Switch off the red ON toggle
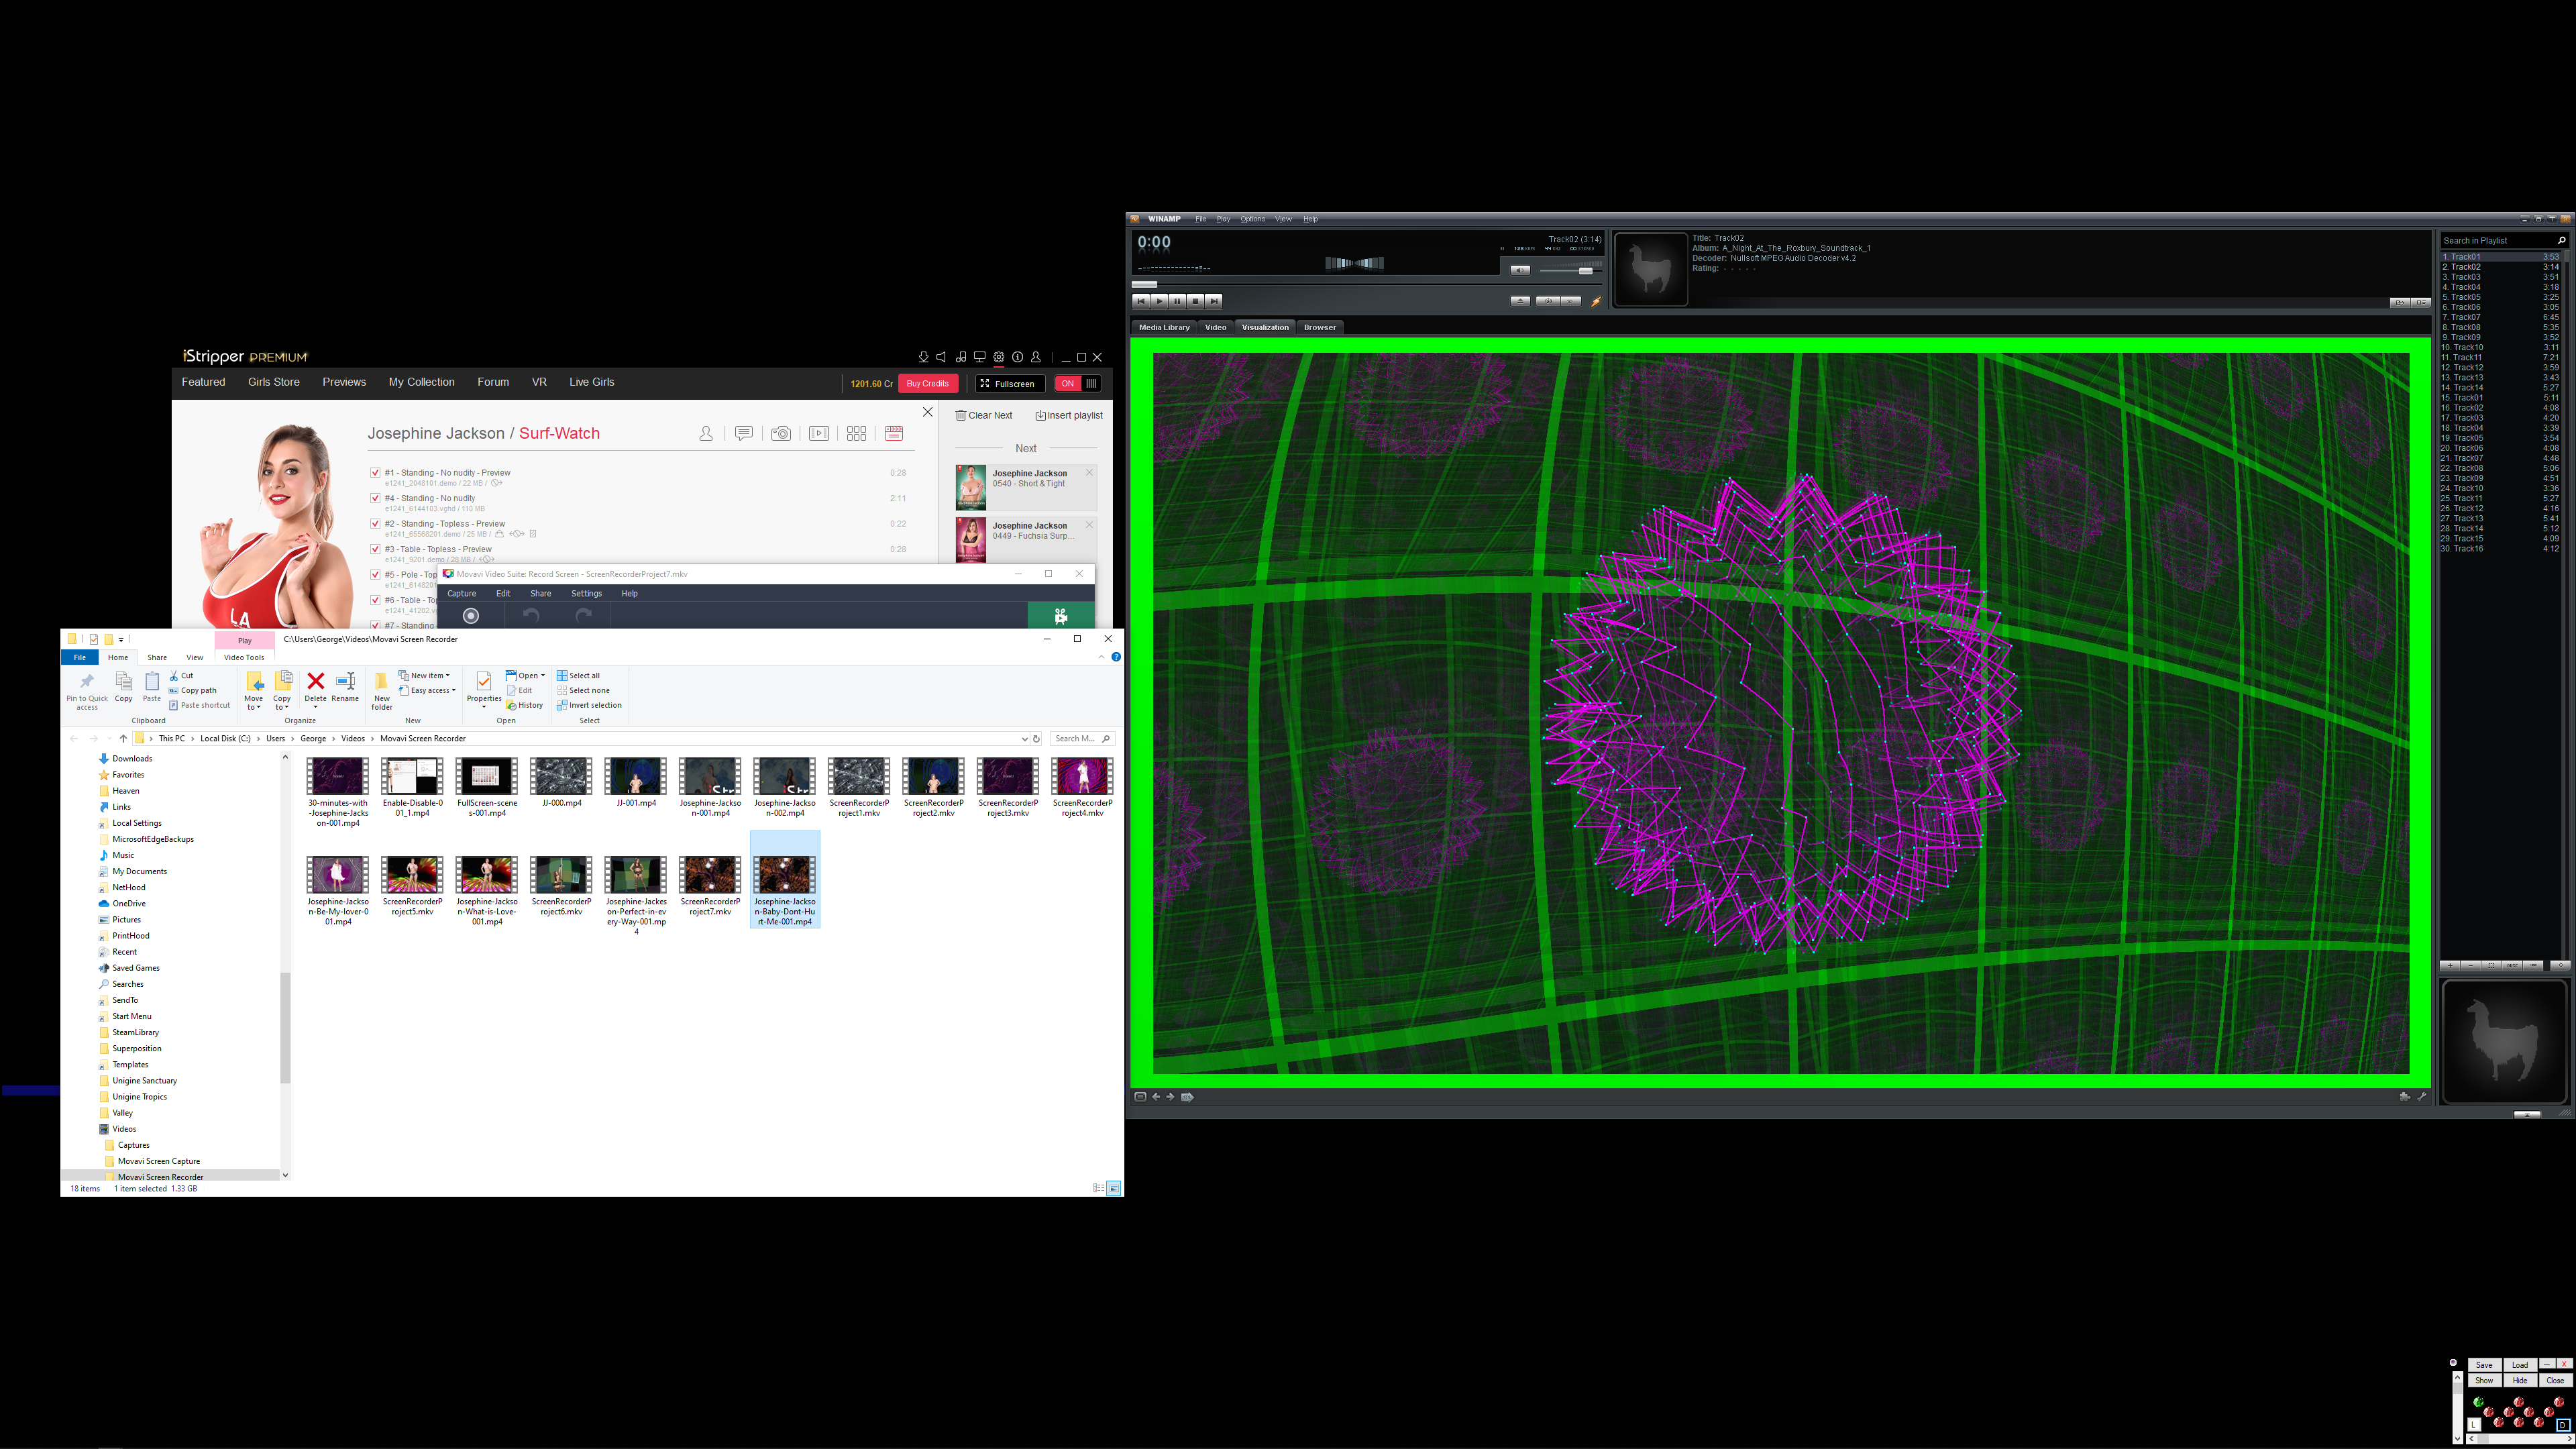The height and width of the screenshot is (1449, 2576). point(1068,384)
